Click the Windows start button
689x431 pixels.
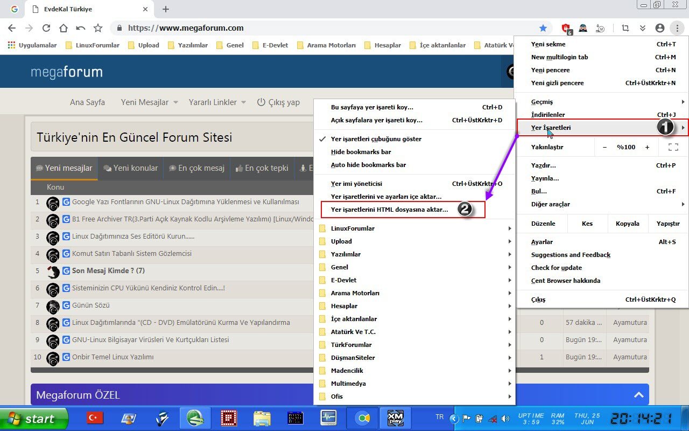[34, 419]
